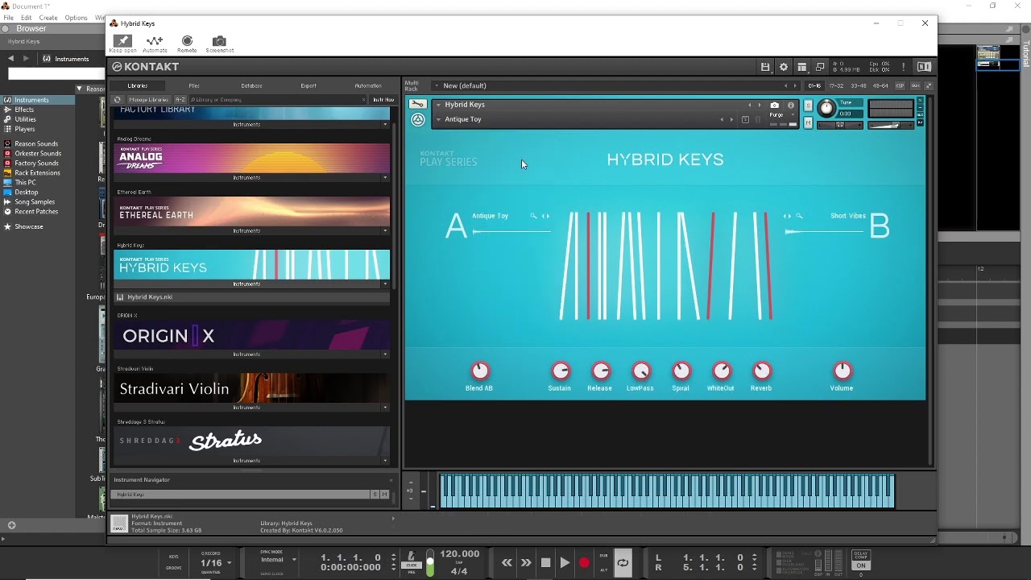Take a Screenshot with the camera icon
The width and height of the screenshot is (1031, 580).
pos(219,41)
